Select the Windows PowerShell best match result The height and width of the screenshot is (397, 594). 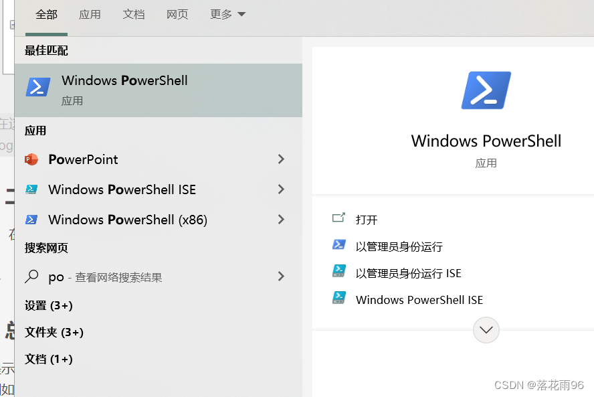click(x=159, y=90)
